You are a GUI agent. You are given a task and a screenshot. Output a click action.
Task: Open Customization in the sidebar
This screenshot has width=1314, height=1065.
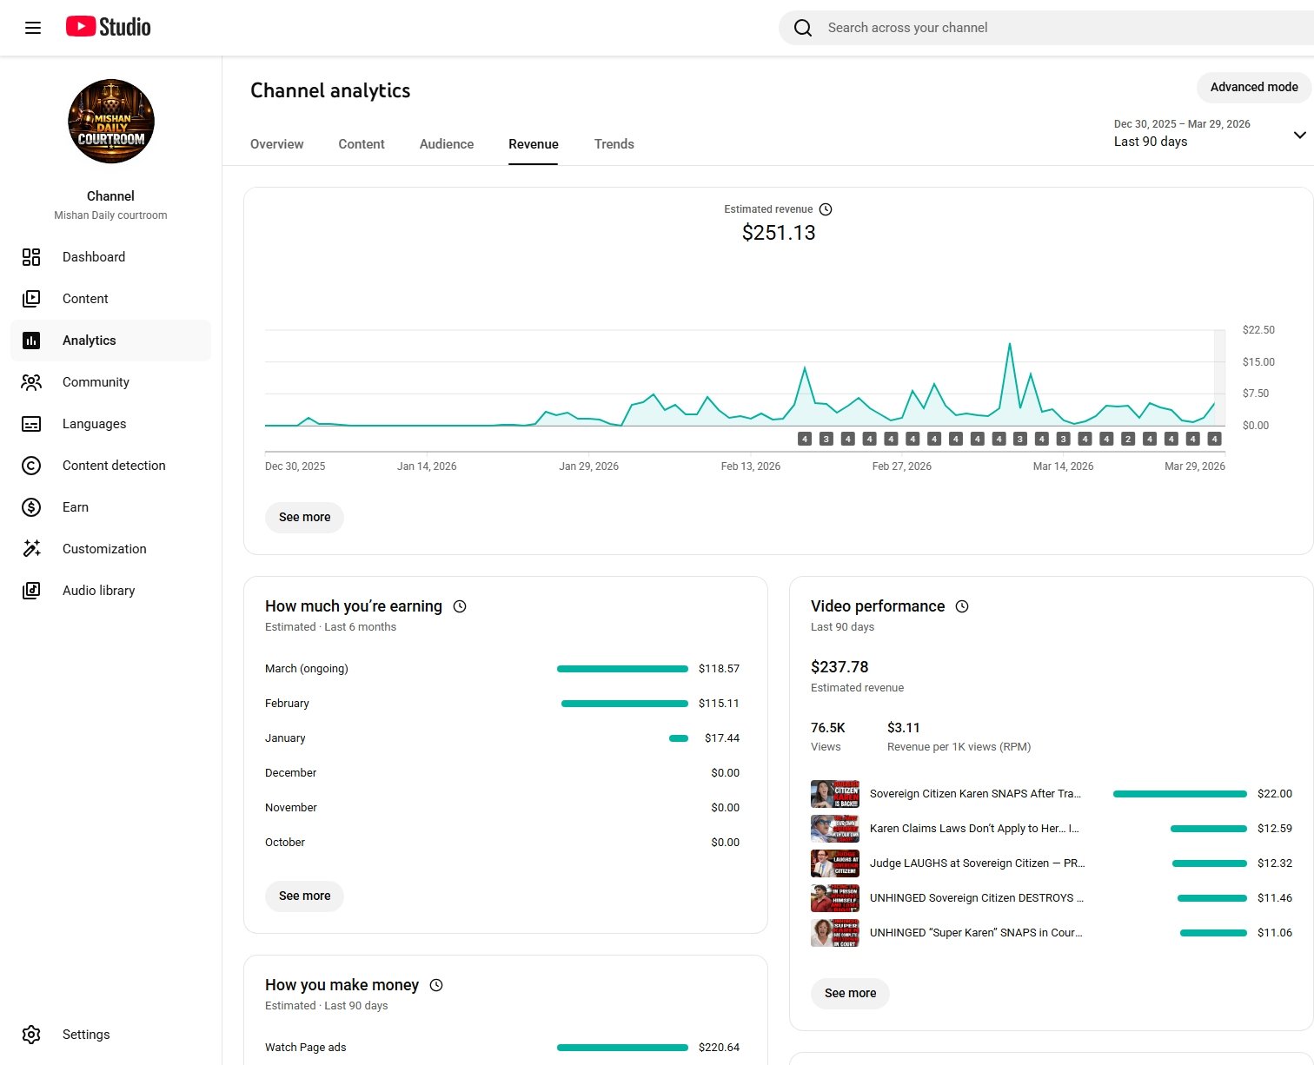click(x=104, y=549)
